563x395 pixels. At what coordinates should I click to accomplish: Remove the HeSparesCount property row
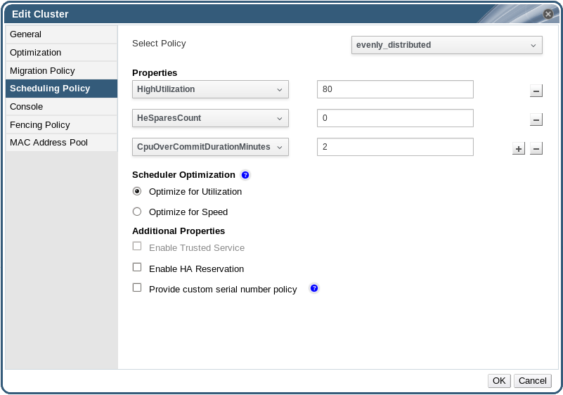pos(536,119)
